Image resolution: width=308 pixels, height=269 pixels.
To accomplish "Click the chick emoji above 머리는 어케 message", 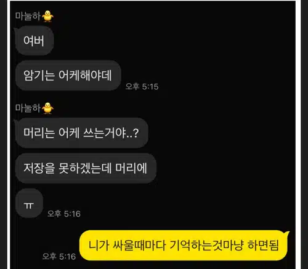I will 47,108.
